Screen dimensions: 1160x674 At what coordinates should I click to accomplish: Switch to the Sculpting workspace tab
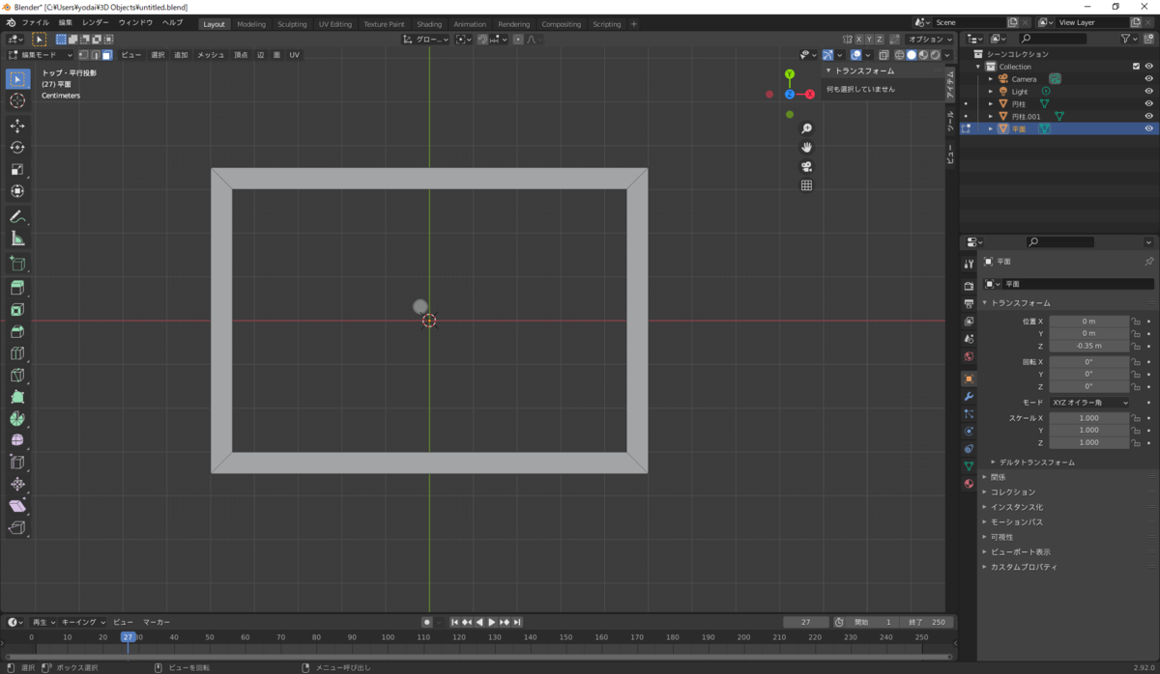click(x=292, y=24)
